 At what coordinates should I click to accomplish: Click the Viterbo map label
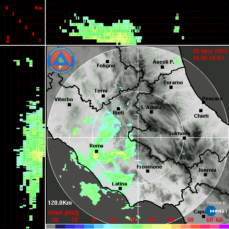pyautogui.click(x=64, y=99)
